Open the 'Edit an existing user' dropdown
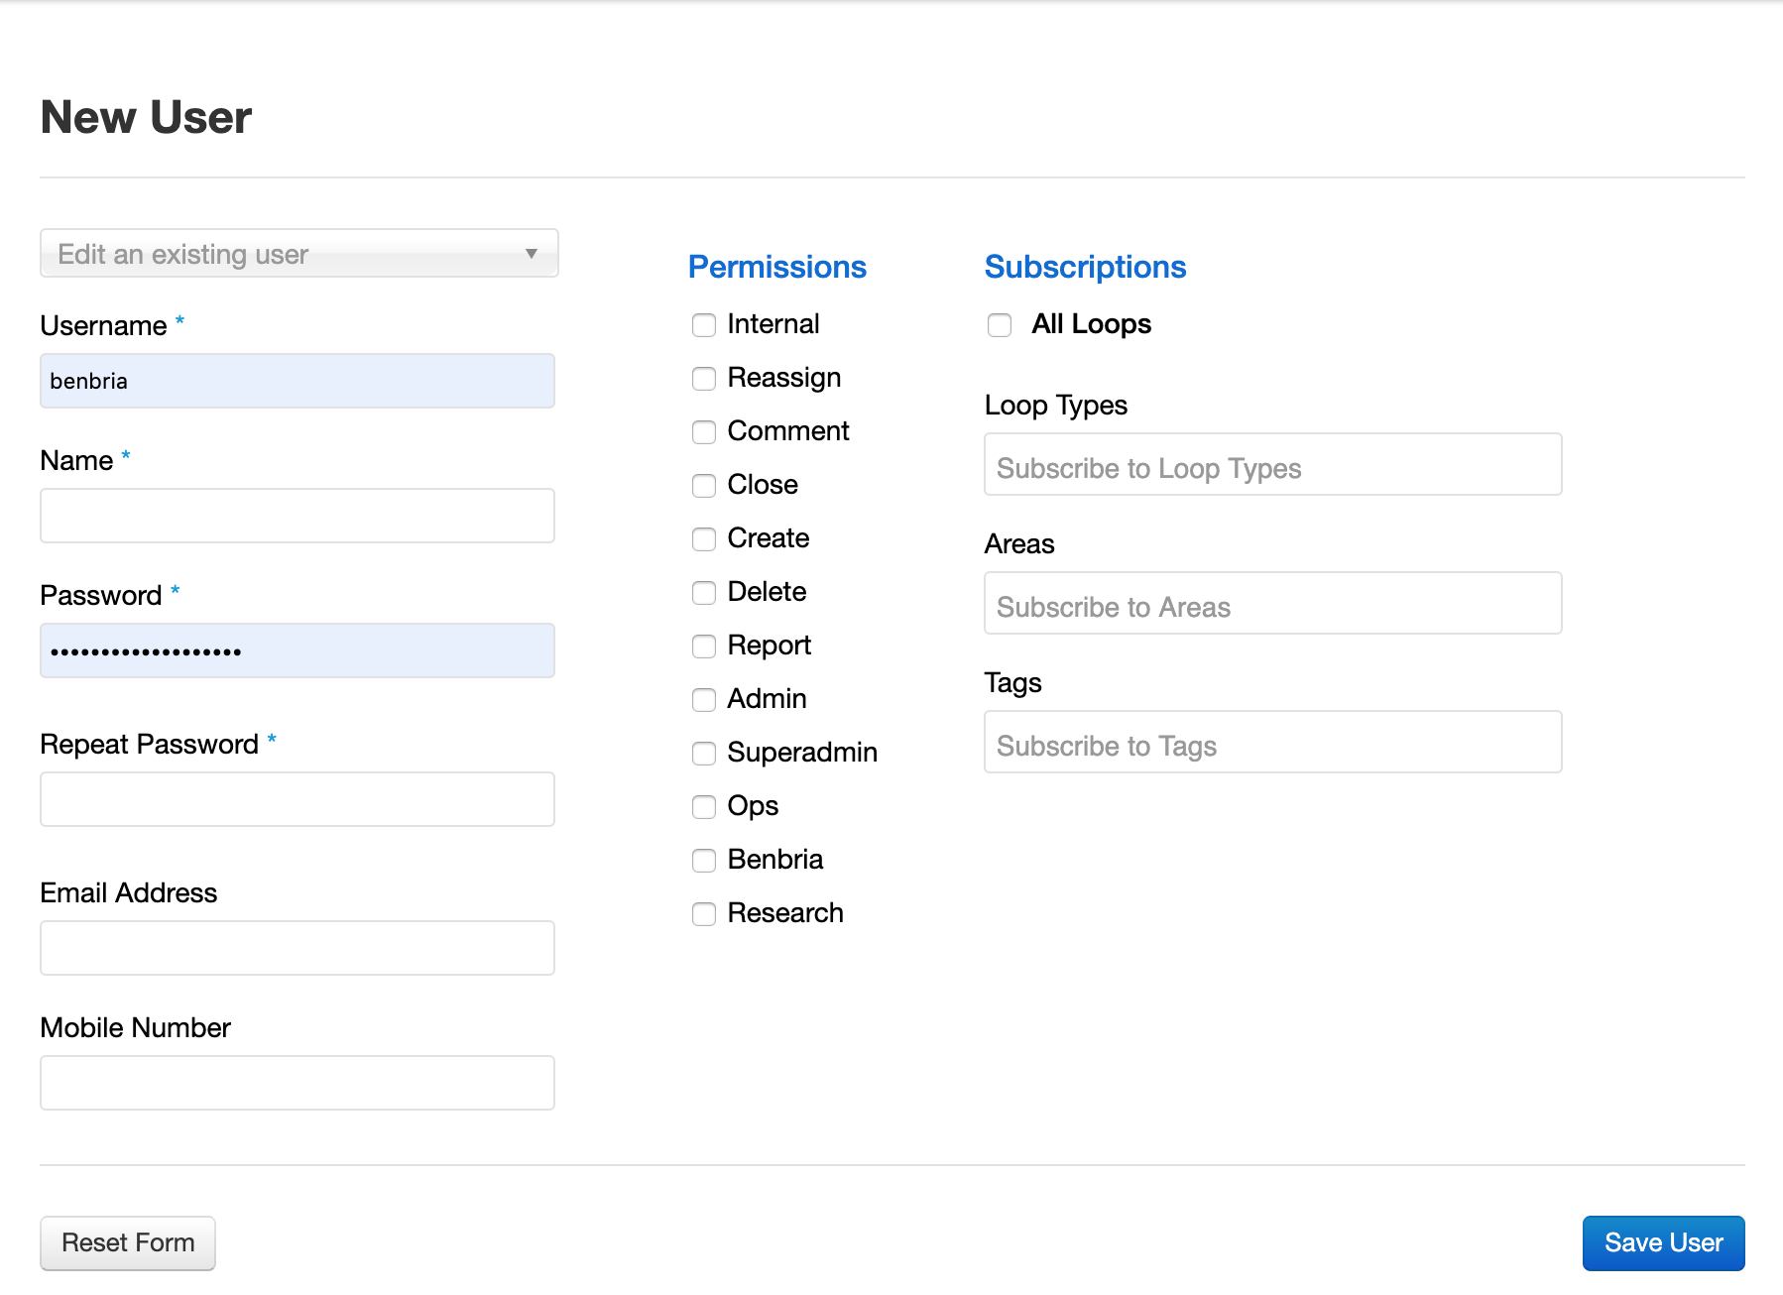This screenshot has height=1295, width=1783. (x=298, y=254)
